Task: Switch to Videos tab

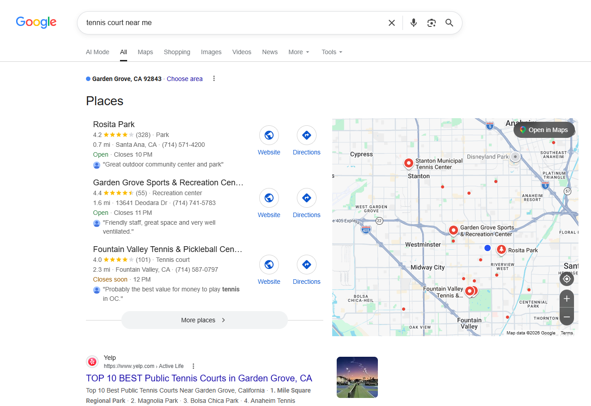Action: tap(242, 52)
